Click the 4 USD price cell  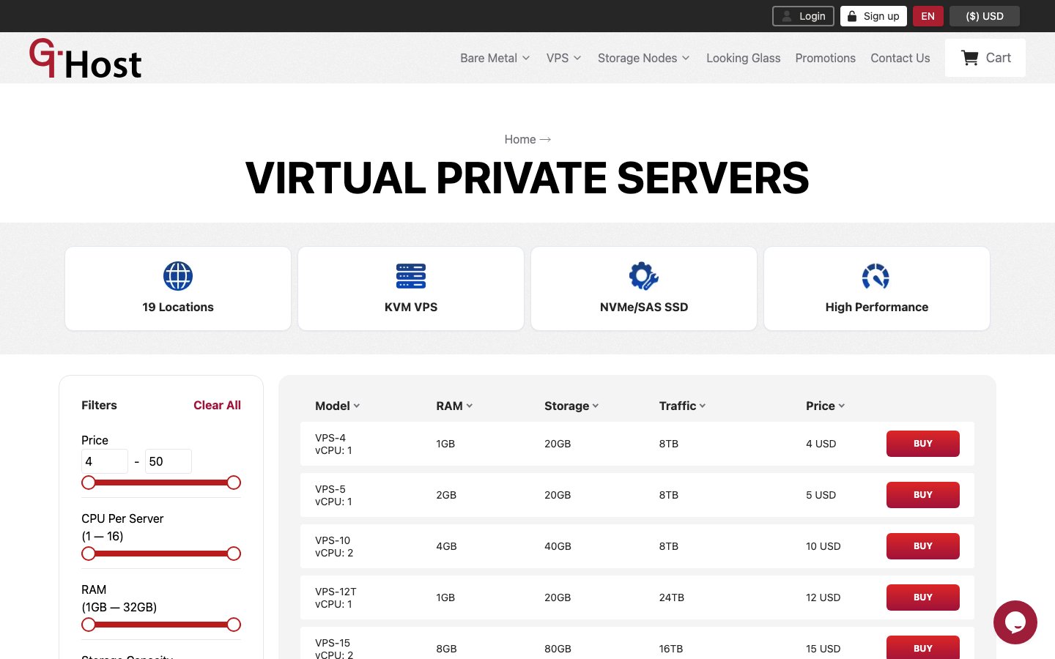(821, 444)
